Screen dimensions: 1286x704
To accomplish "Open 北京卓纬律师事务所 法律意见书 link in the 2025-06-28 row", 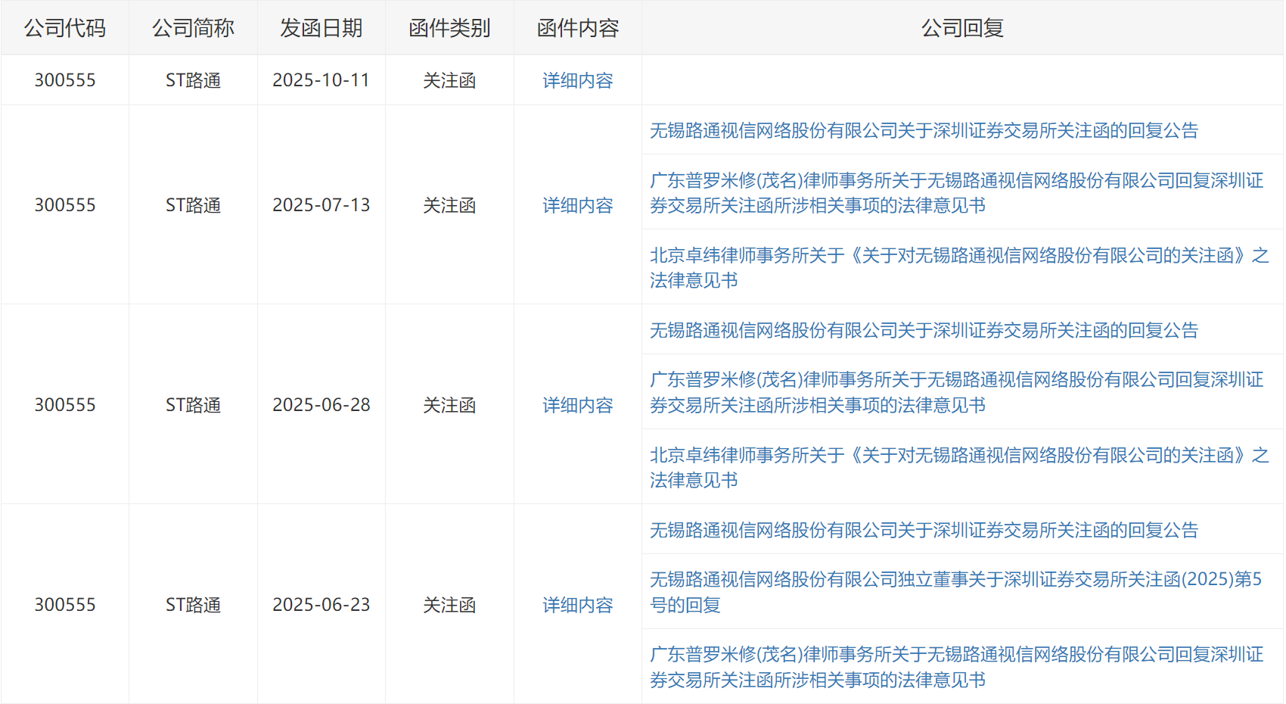I will click(959, 467).
